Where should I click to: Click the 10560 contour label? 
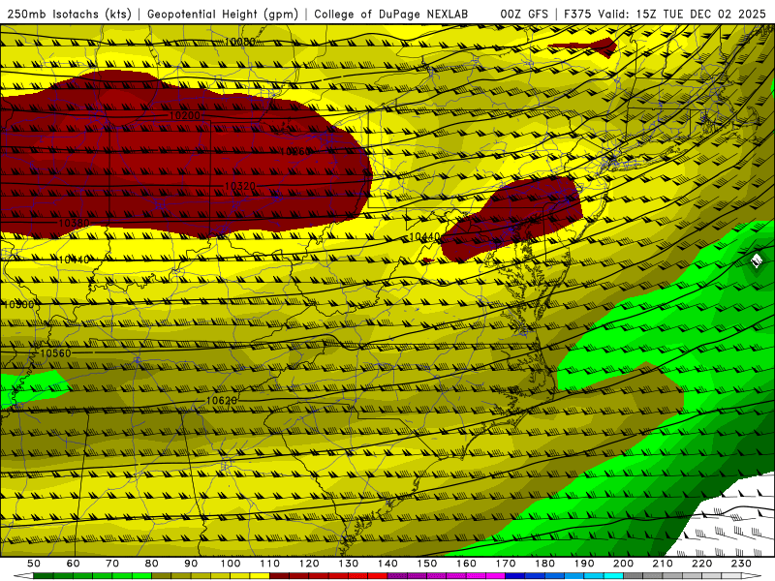coord(55,352)
